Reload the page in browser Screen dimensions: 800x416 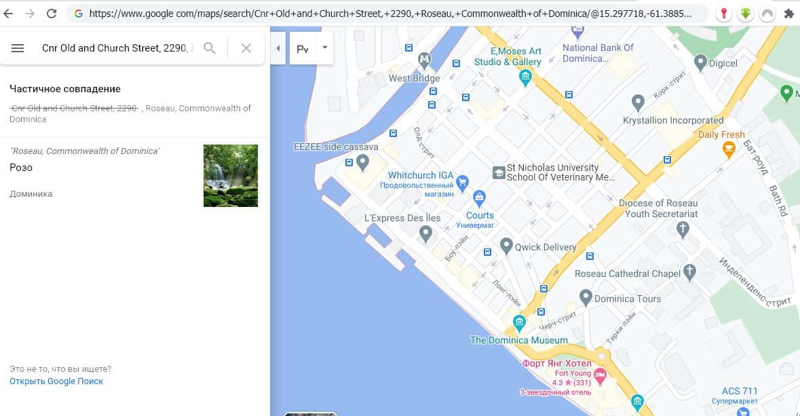click(x=52, y=13)
